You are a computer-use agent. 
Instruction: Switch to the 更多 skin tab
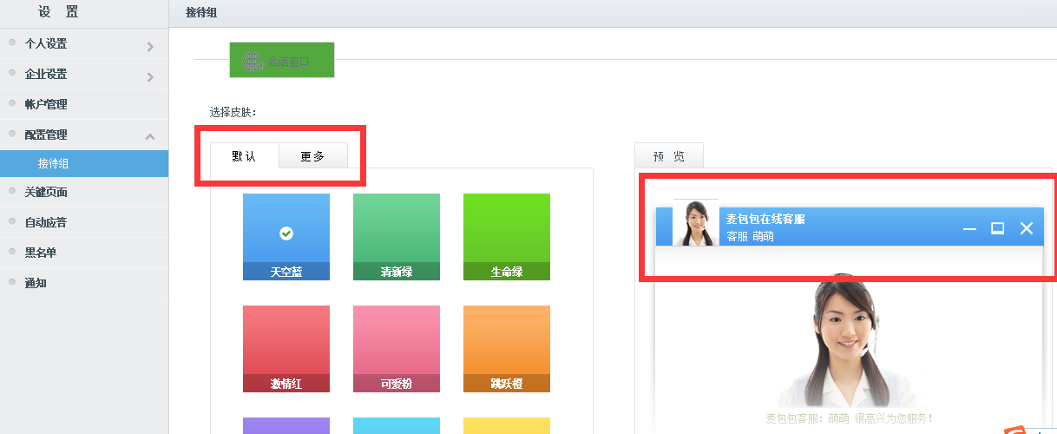pyautogui.click(x=313, y=156)
